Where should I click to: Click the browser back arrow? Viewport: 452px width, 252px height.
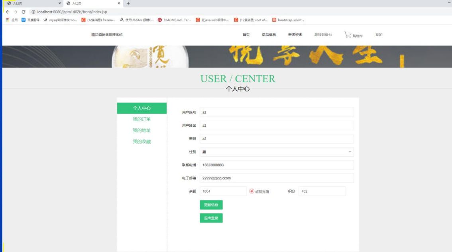[8, 12]
